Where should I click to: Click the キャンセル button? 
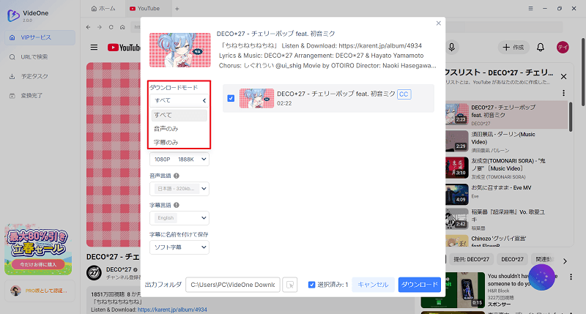pyautogui.click(x=372, y=285)
